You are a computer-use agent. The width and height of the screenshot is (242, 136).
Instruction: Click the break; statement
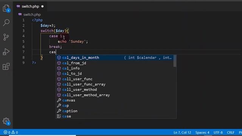click(x=56, y=47)
